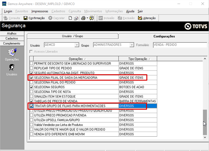Viewport: 209px width, 151px height.
Task: Uncheck SELECIONA FILIAL DE SAIDA DA MERCADORIA
Action: click(31, 78)
